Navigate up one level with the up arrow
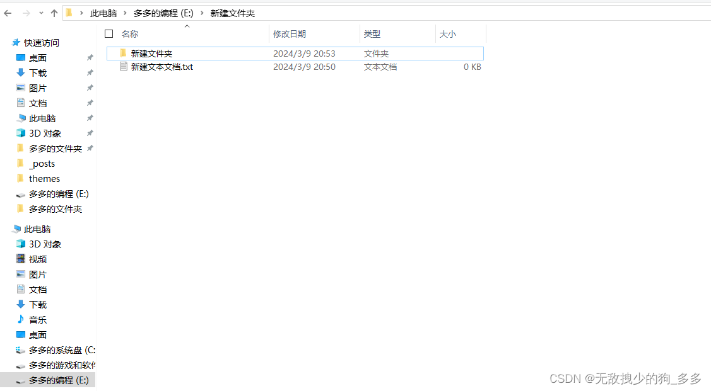The image size is (711, 391). click(54, 12)
